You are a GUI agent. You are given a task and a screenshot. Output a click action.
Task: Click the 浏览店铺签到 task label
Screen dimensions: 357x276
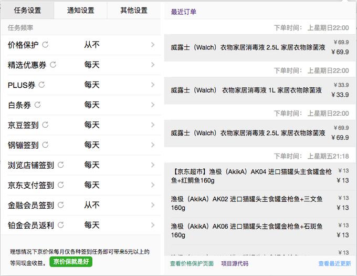[x=31, y=165]
